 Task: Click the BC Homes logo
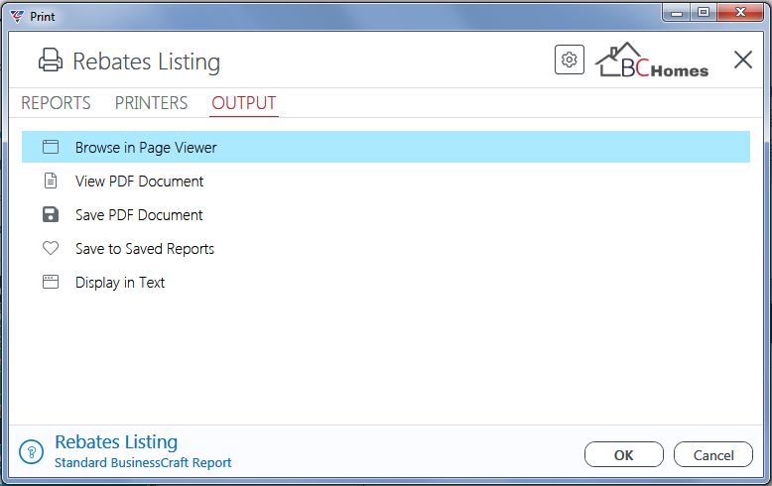(652, 61)
